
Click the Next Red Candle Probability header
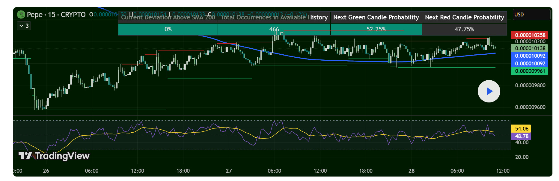[464, 17]
